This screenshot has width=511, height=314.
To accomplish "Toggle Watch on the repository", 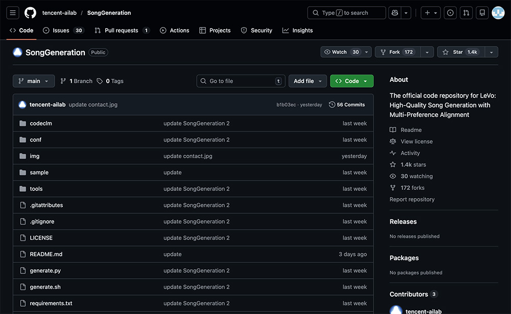I will pyautogui.click(x=341, y=52).
